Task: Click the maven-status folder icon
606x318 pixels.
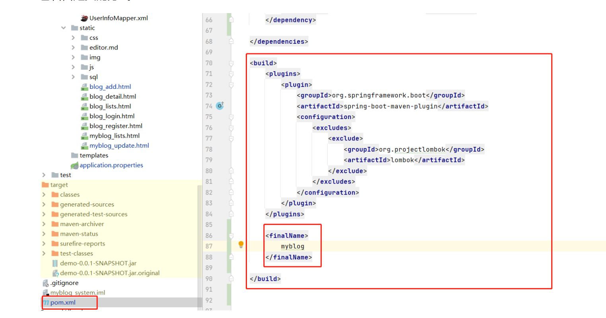Action: [55, 234]
